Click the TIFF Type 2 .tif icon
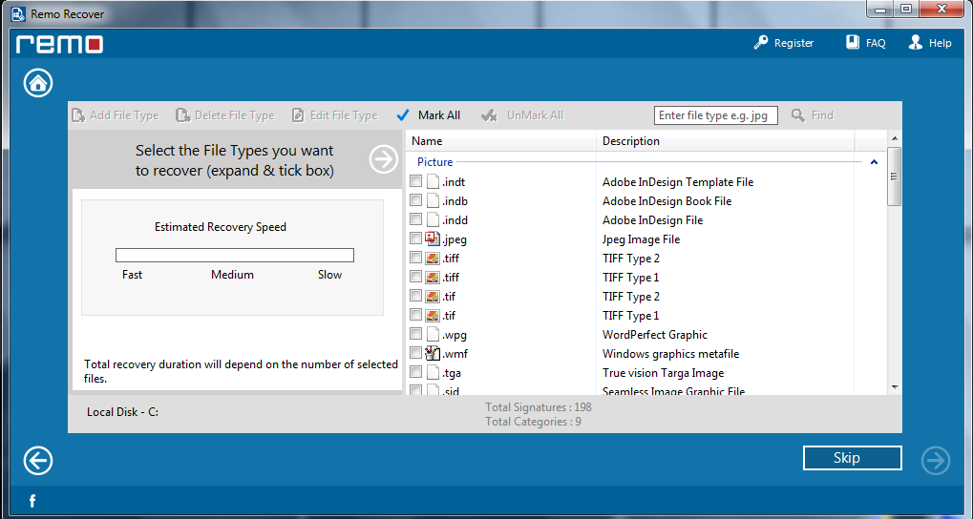The image size is (973, 519). 433,297
